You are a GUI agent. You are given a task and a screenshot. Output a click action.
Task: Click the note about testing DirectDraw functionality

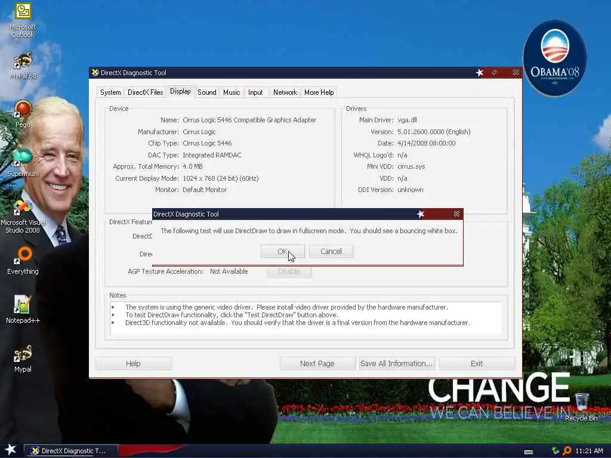point(232,315)
